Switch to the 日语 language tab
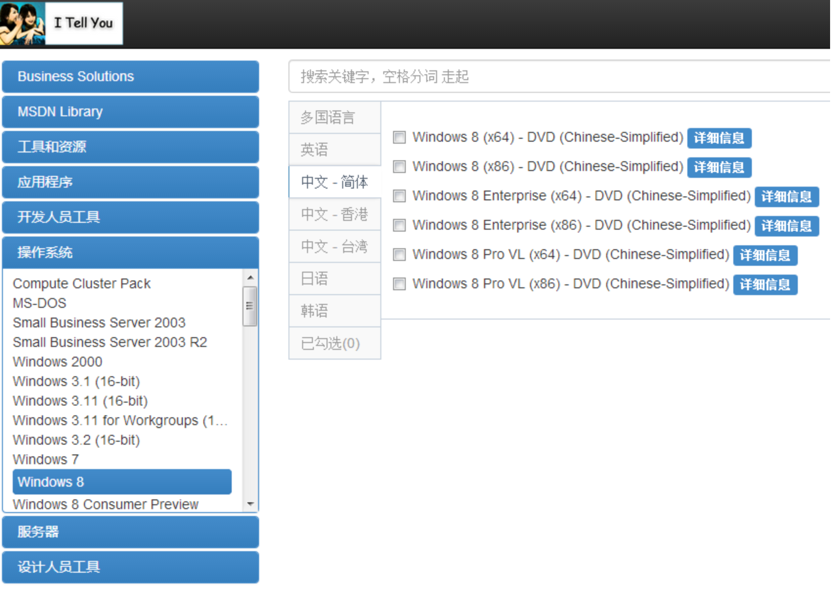The image size is (834, 601). click(x=335, y=279)
